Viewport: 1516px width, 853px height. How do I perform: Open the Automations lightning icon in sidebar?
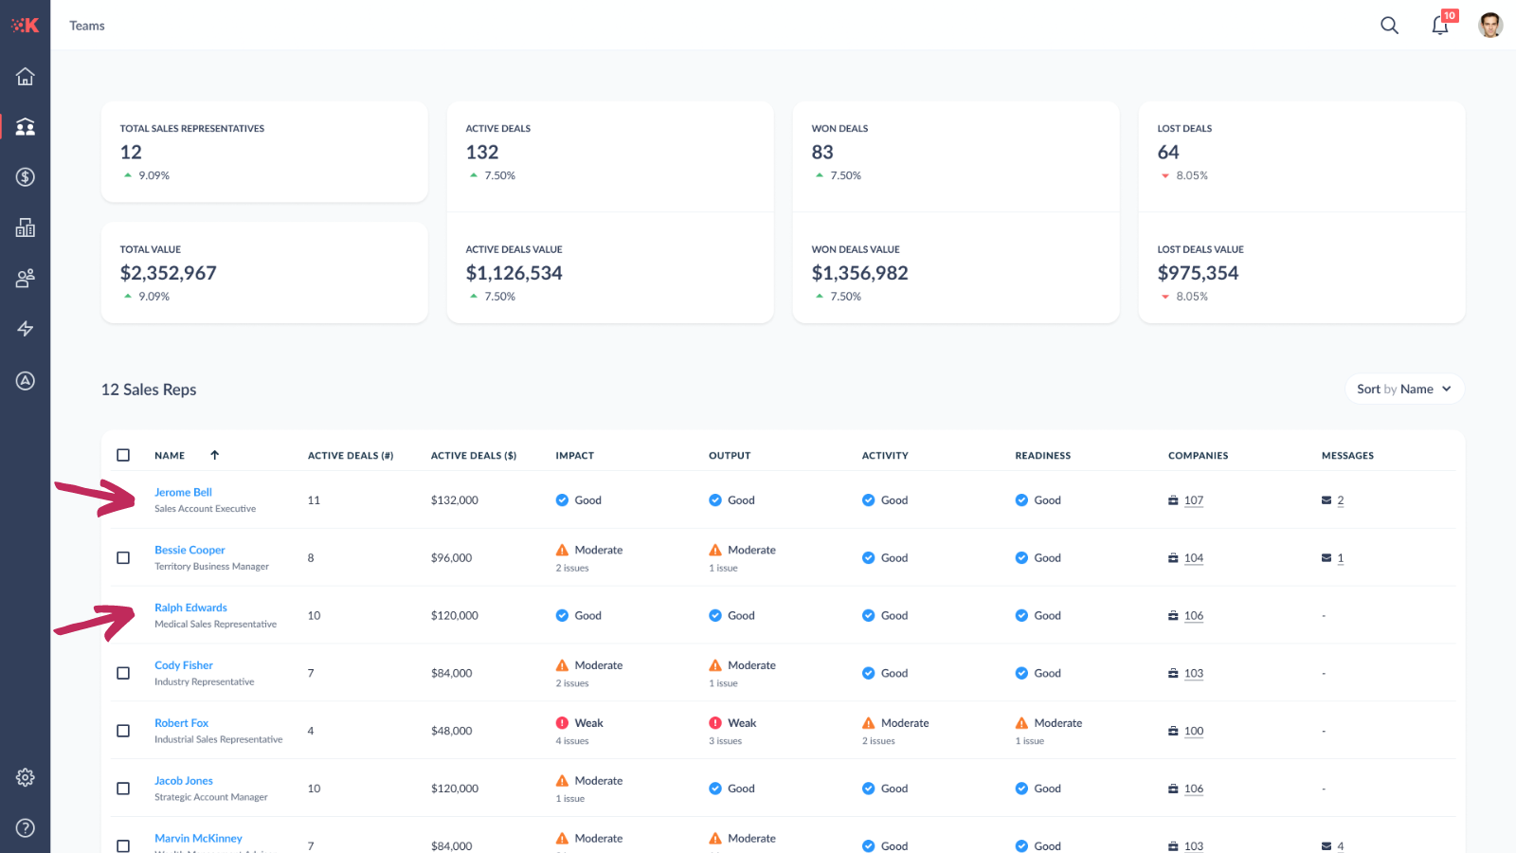click(x=25, y=329)
